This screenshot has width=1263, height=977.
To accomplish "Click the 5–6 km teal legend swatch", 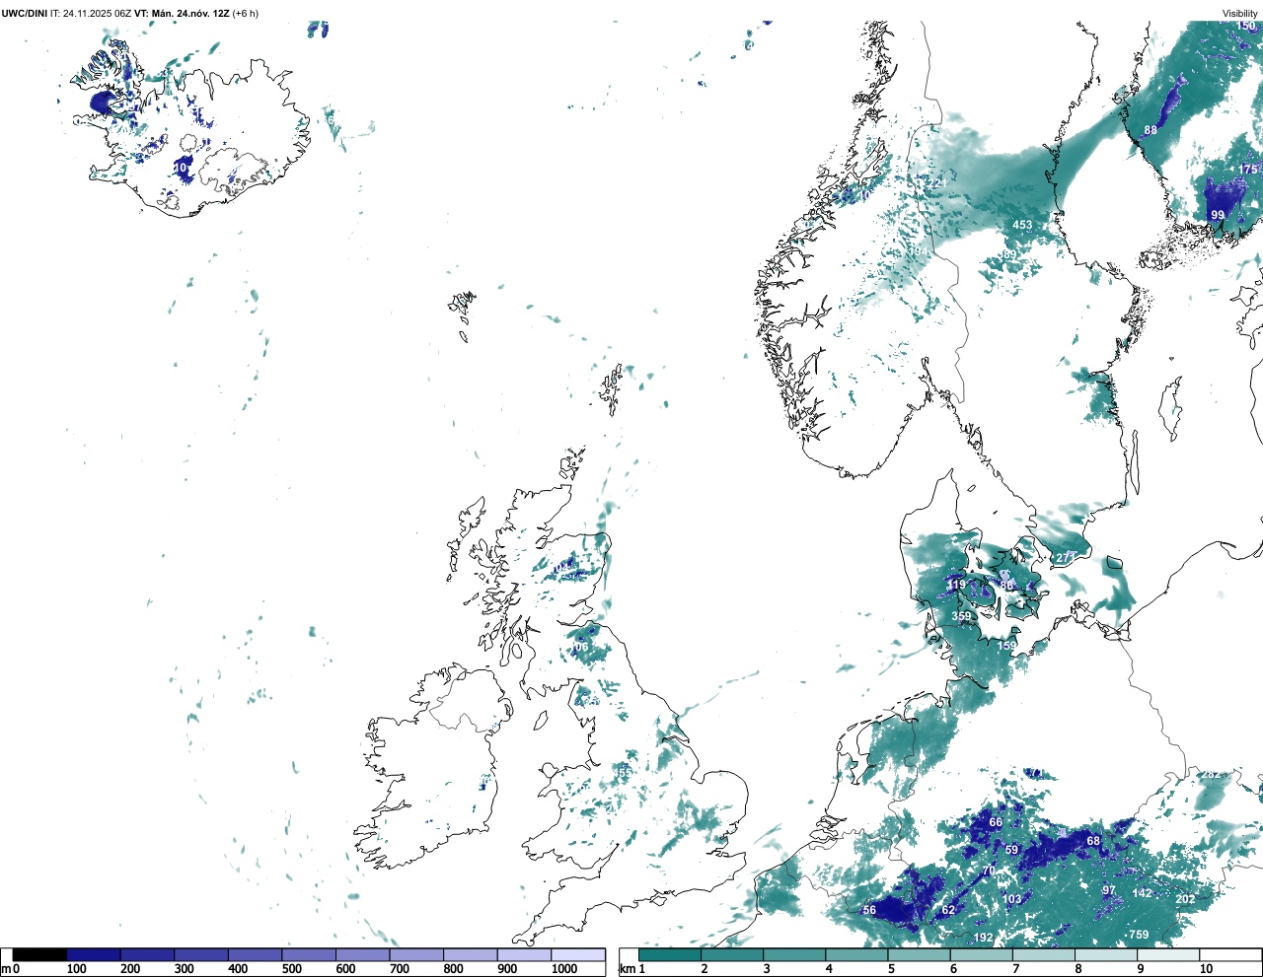I will click(920, 954).
